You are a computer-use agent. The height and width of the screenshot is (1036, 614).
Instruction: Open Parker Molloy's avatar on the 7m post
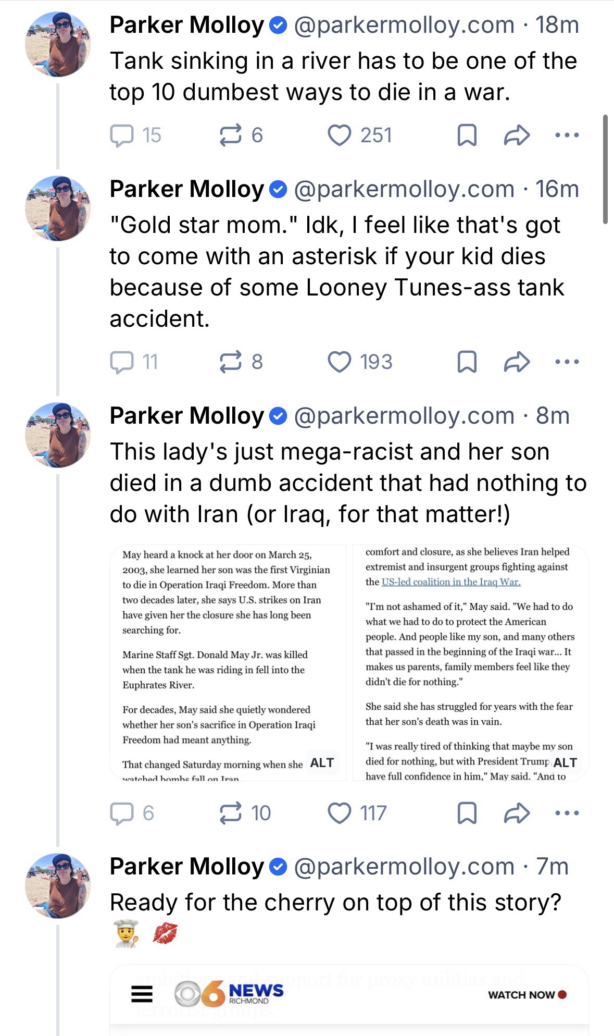point(58,885)
